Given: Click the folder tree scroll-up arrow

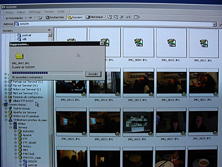Looking at the screenshot, I should tap(50, 35).
